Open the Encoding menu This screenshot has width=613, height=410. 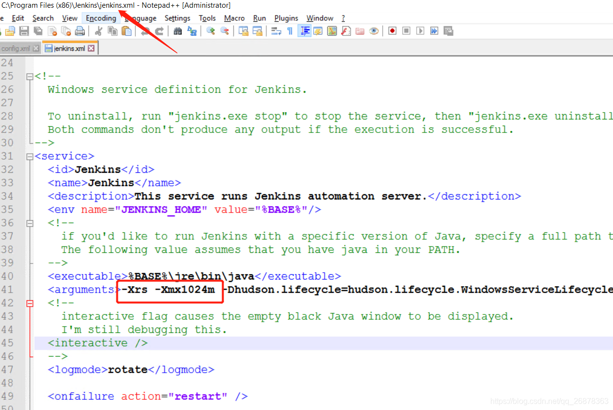pyautogui.click(x=101, y=18)
